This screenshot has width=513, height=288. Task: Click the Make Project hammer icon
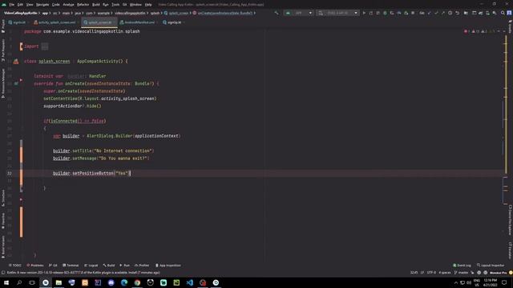pos(277,13)
